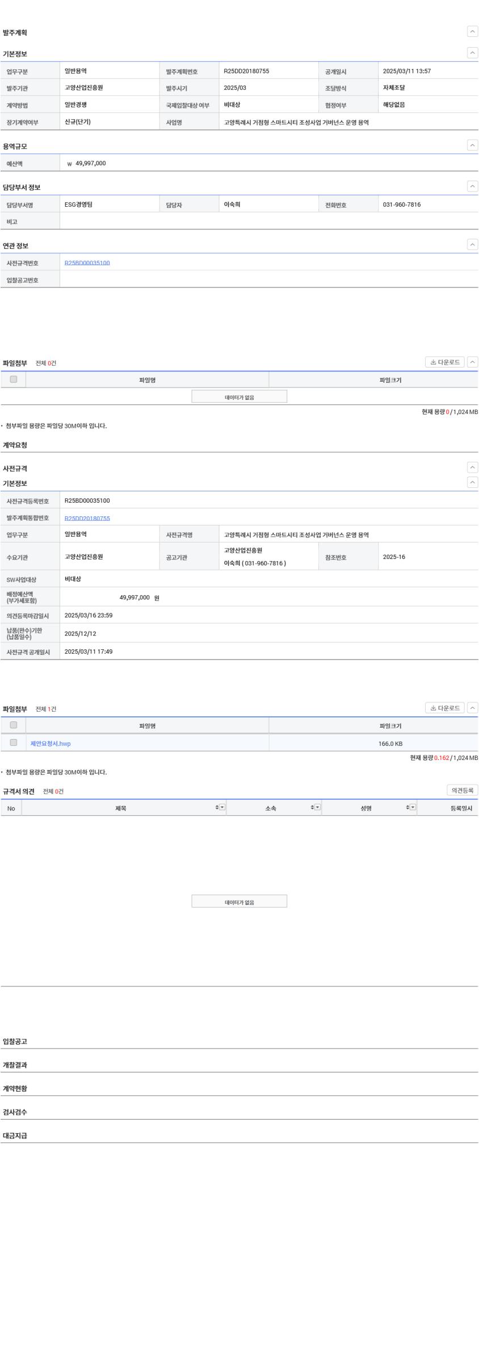Image resolution: width=479 pixels, height=1357 pixels.
Task: Select the 담당부서명 value ESG경영팀
Action: pyautogui.click(x=78, y=204)
